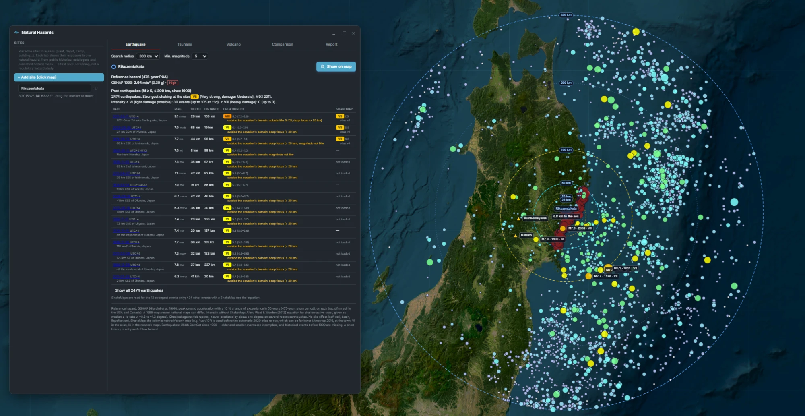805x416 pixels.
Task: Click the 'M9.1 - 2011 - VII' map label
Action: [625, 269]
